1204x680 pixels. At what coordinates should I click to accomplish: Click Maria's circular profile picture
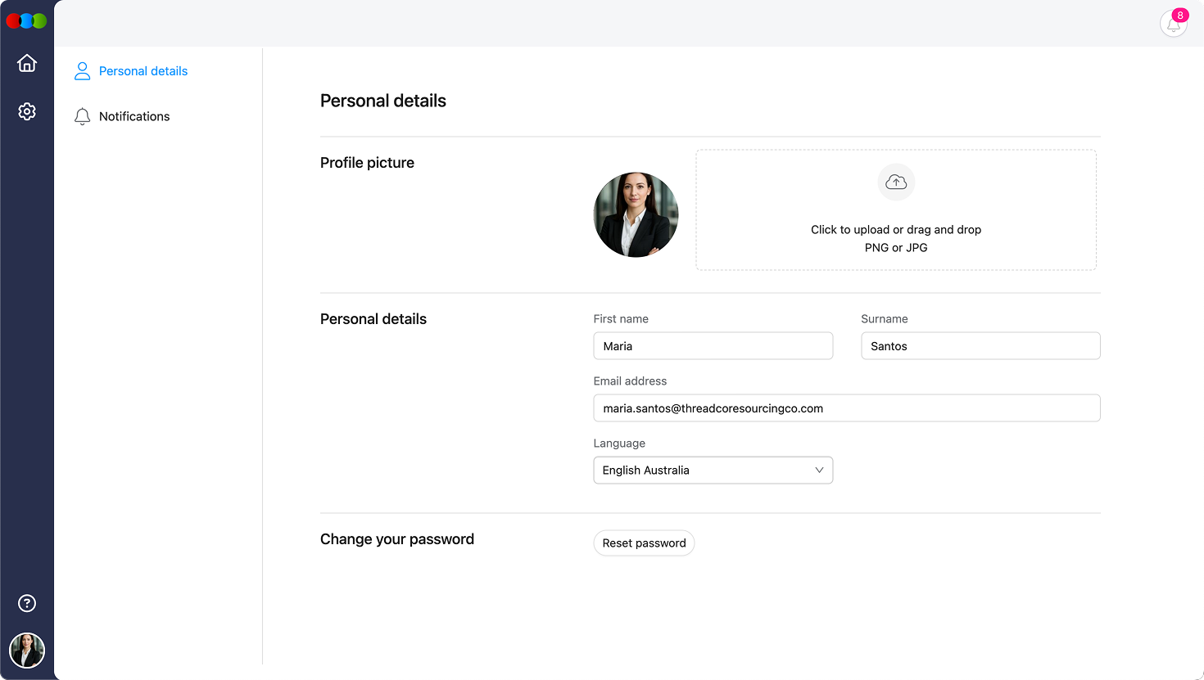[x=636, y=214]
